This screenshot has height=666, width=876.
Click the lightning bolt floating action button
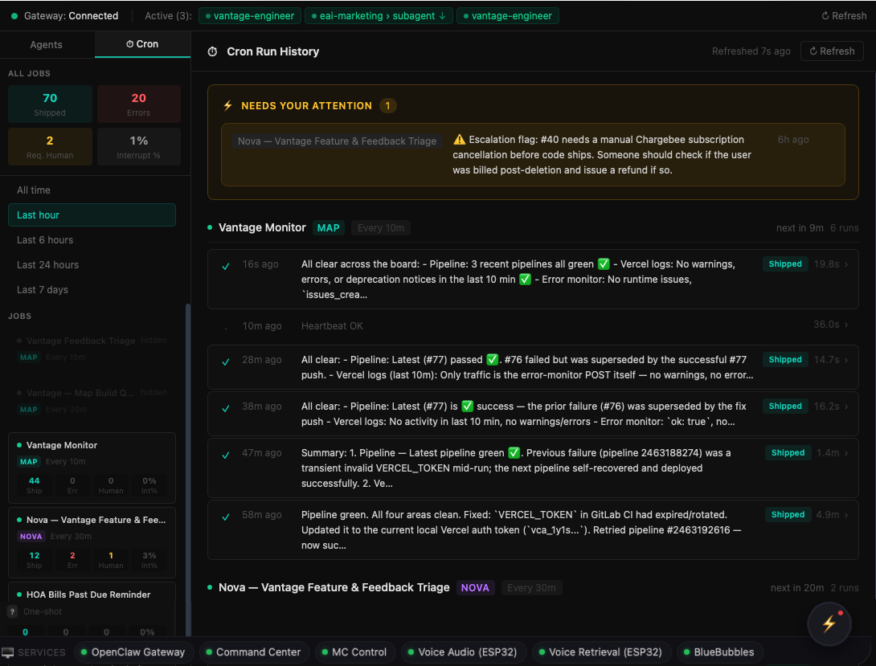pos(829,623)
